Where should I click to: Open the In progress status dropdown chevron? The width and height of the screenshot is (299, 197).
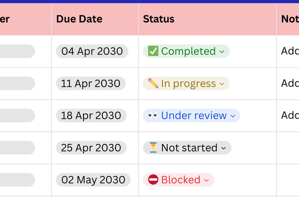click(222, 84)
